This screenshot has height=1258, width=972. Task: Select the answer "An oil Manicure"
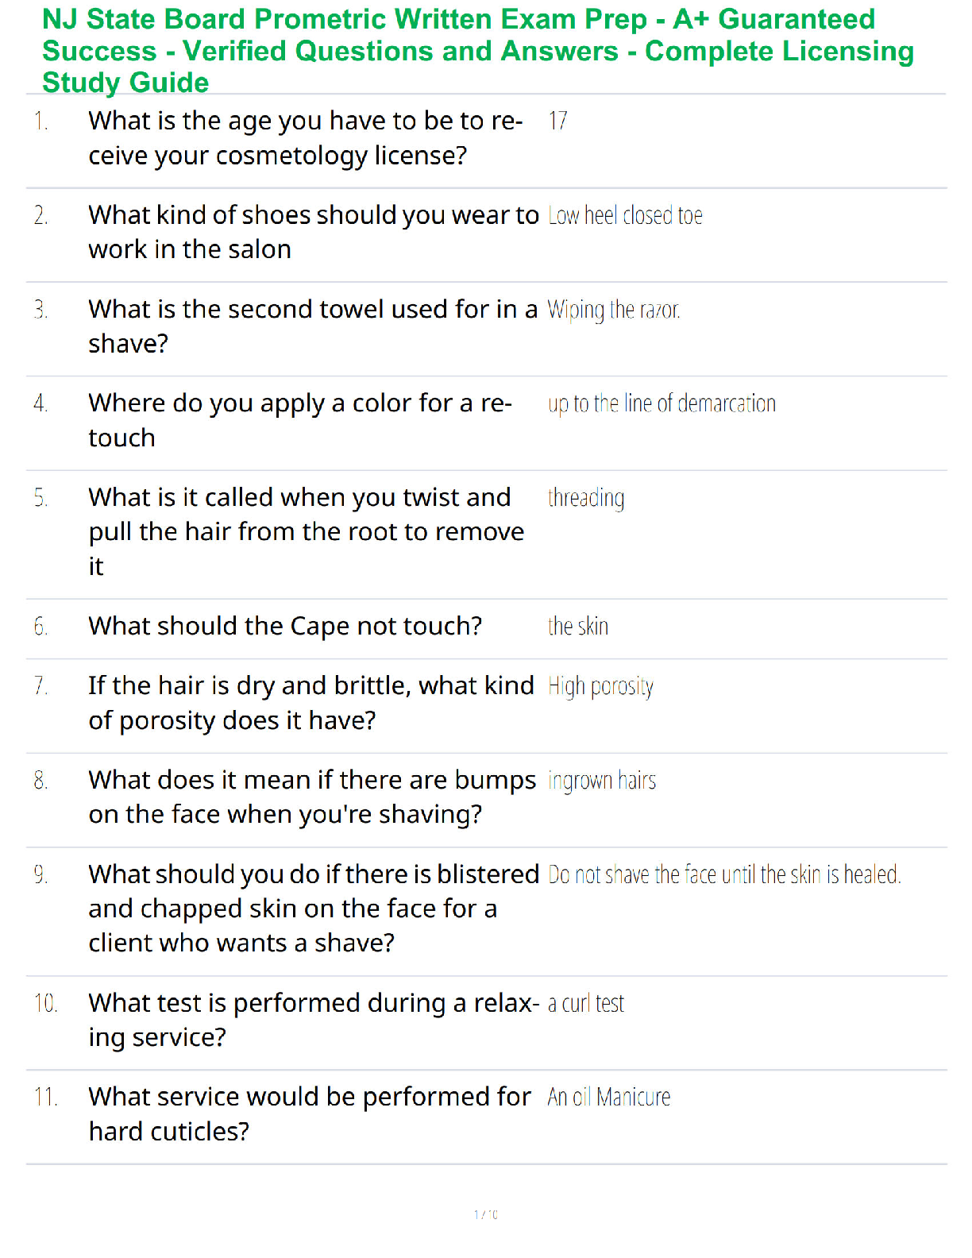click(608, 1098)
